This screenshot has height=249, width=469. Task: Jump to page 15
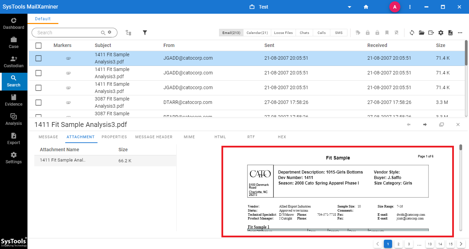450,244
